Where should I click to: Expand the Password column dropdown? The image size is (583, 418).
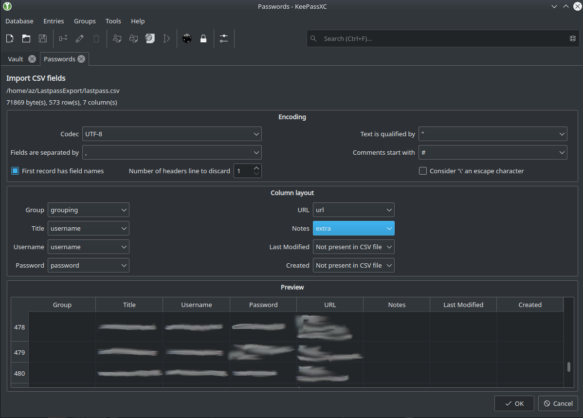tap(89, 266)
